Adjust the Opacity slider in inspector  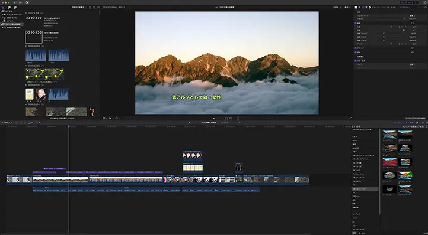click(390, 19)
